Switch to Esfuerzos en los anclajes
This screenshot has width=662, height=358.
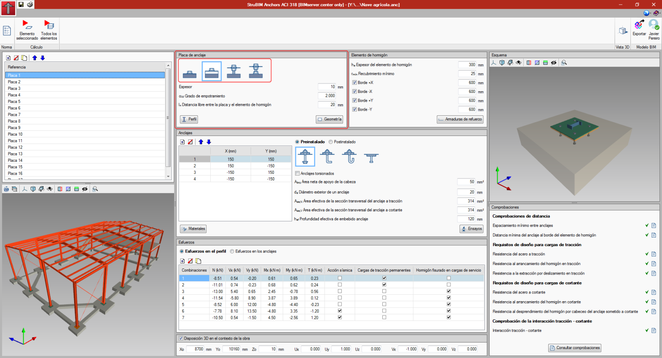click(x=232, y=252)
